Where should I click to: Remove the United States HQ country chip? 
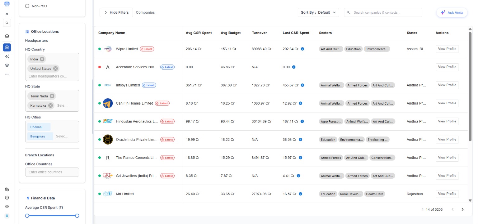coord(55,69)
